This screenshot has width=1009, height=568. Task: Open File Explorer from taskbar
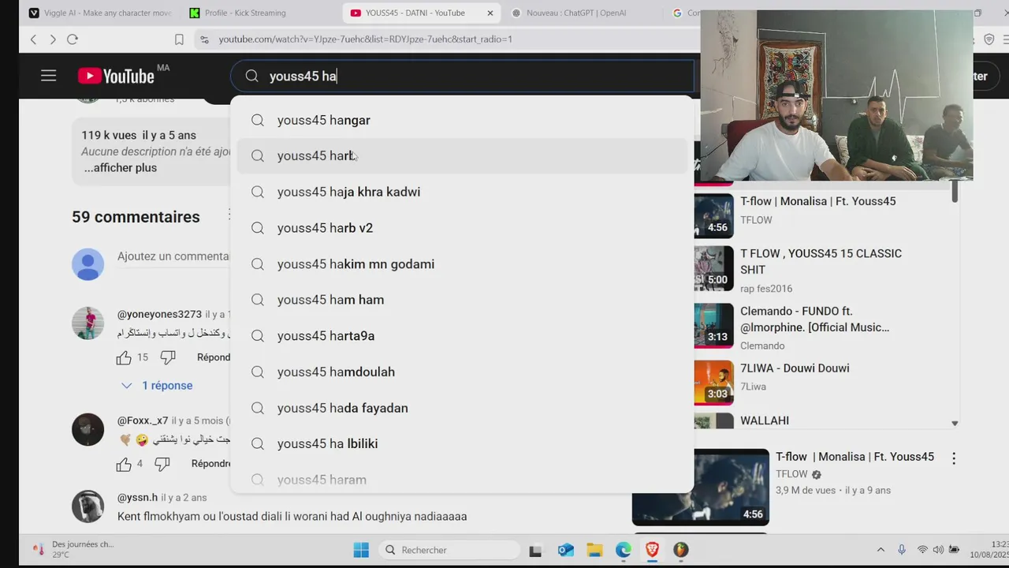594,550
